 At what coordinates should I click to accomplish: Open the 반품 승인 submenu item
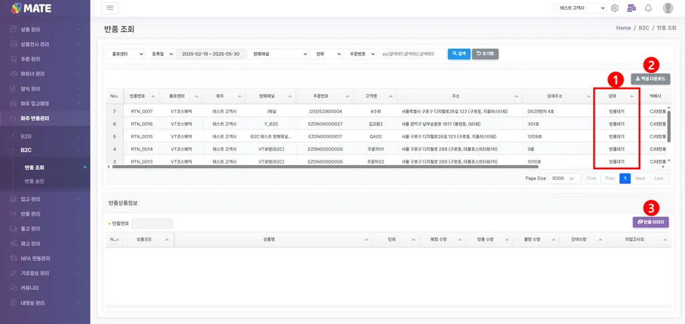coord(35,181)
